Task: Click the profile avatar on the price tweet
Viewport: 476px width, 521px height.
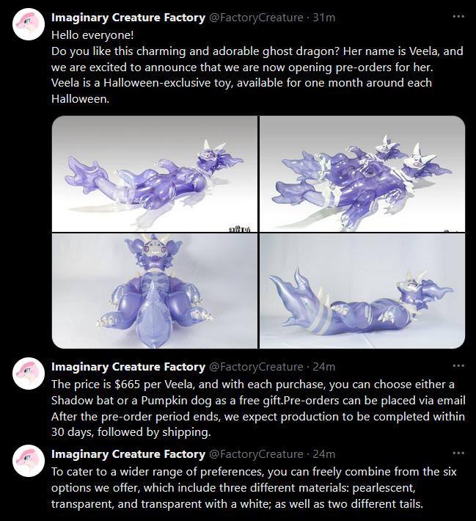Action: coord(29,374)
